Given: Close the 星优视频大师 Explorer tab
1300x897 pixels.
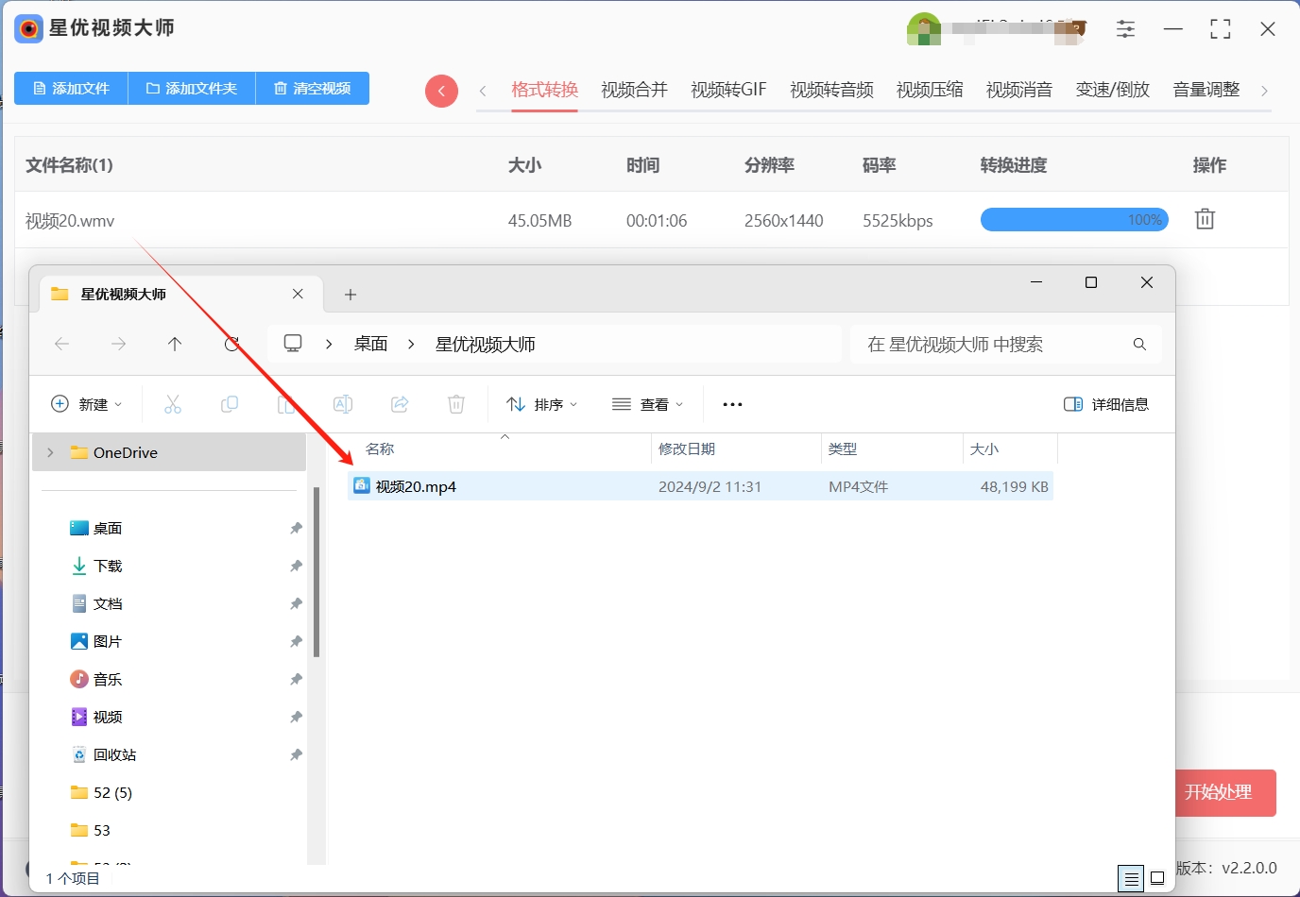Looking at the screenshot, I should (298, 294).
